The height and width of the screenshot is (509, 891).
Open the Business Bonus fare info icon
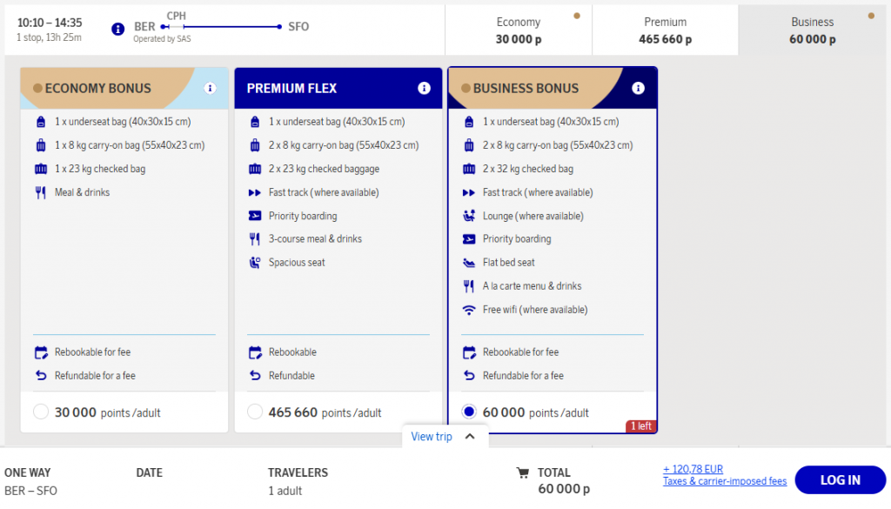pyautogui.click(x=640, y=88)
